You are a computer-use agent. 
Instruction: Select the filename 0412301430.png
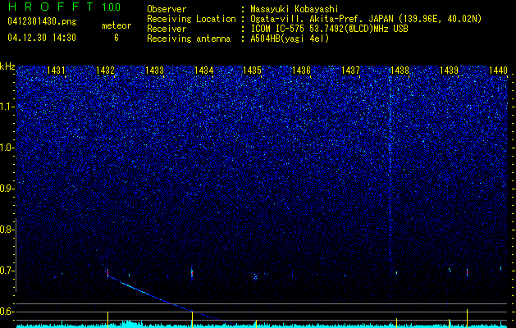pyautogui.click(x=42, y=22)
